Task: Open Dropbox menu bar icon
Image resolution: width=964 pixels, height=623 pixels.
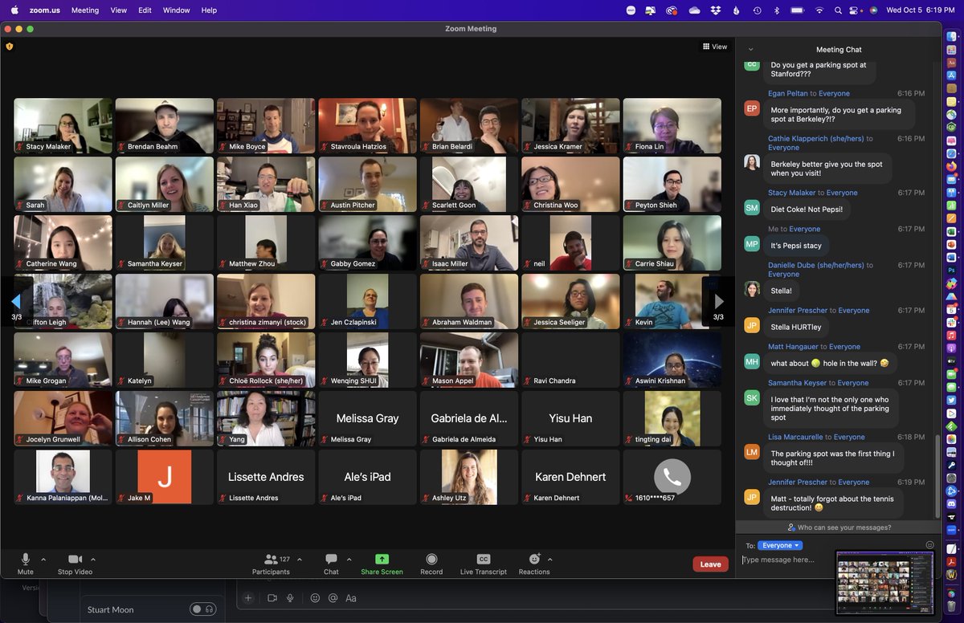Action: pyautogui.click(x=715, y=10)
